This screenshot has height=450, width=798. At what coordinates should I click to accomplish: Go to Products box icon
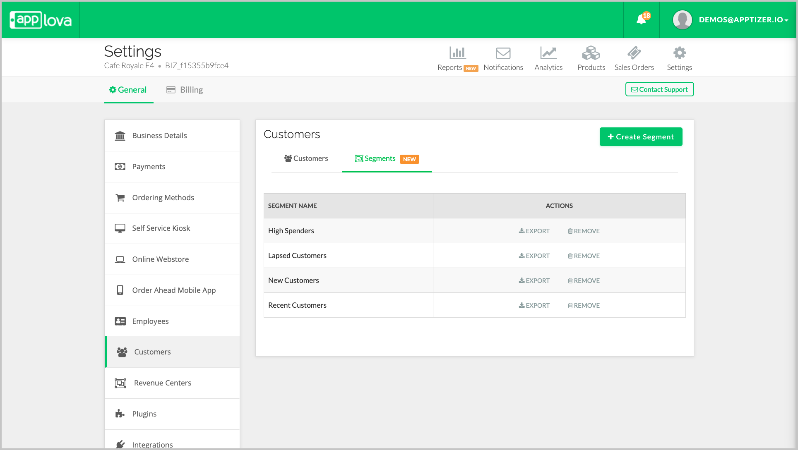coord(591,53)
